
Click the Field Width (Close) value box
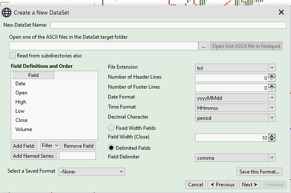pyautogui.click(x=232, y=138)
